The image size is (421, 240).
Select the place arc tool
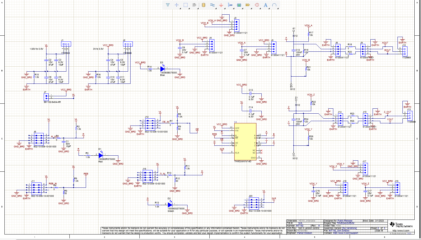click(274, 5)
